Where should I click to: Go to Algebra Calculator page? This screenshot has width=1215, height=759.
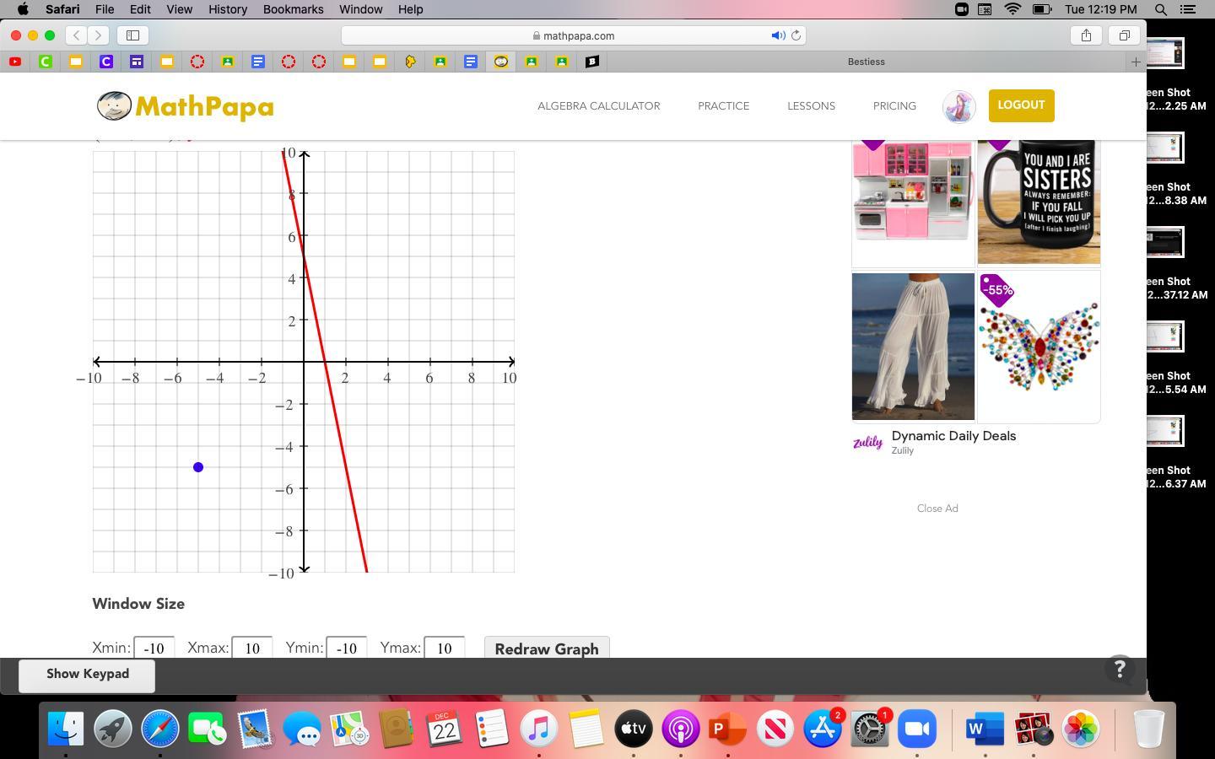click(598, 106)
